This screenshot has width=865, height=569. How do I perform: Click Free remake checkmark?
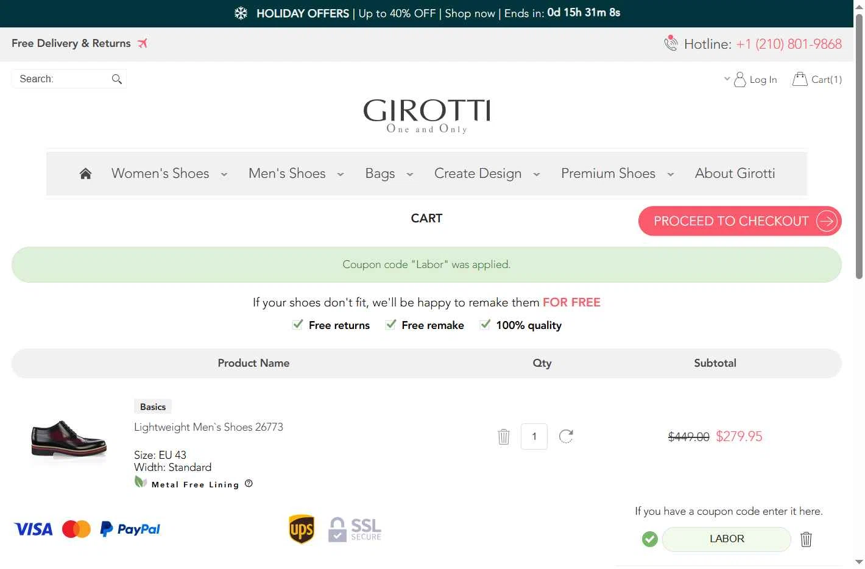pyautogui.click(x=391, y=325)
